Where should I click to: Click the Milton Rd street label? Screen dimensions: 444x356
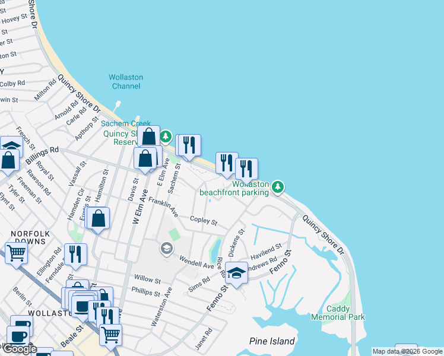pos(45,90)
